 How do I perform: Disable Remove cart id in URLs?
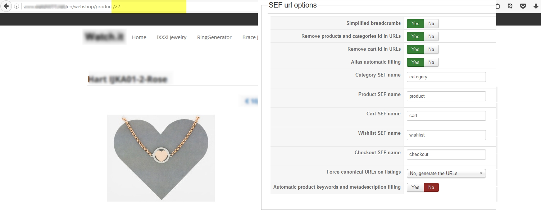click(431, 50)
